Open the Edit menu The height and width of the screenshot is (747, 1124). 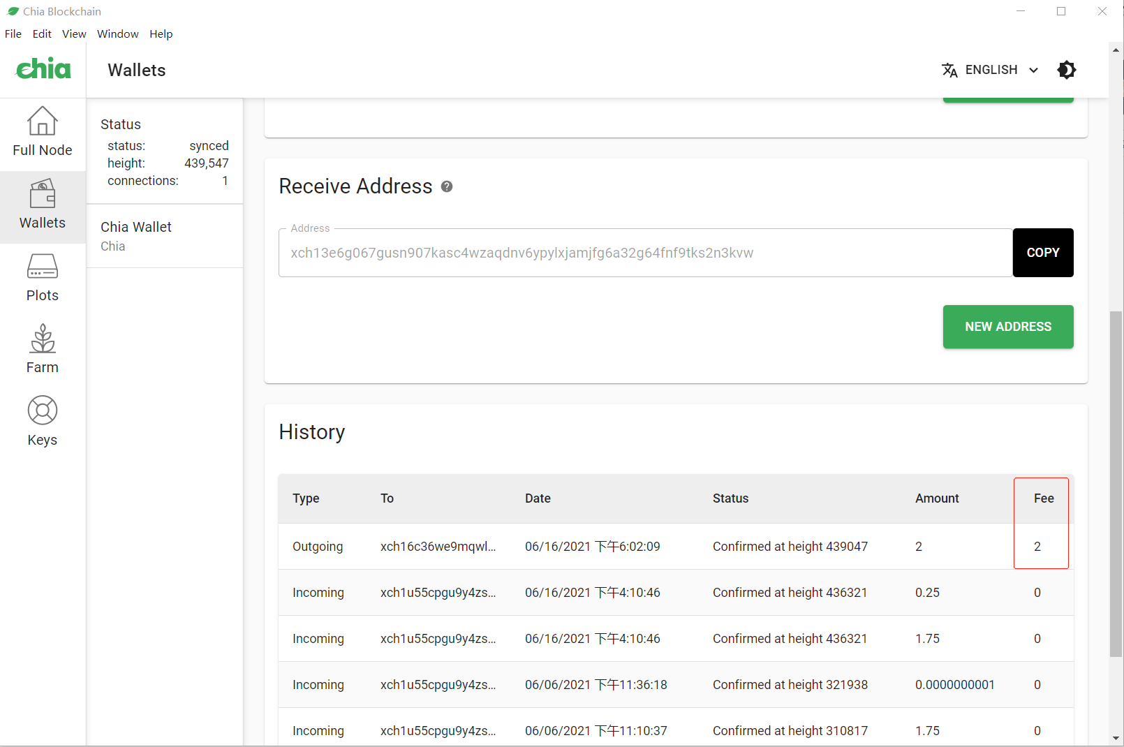coord(42,34)
